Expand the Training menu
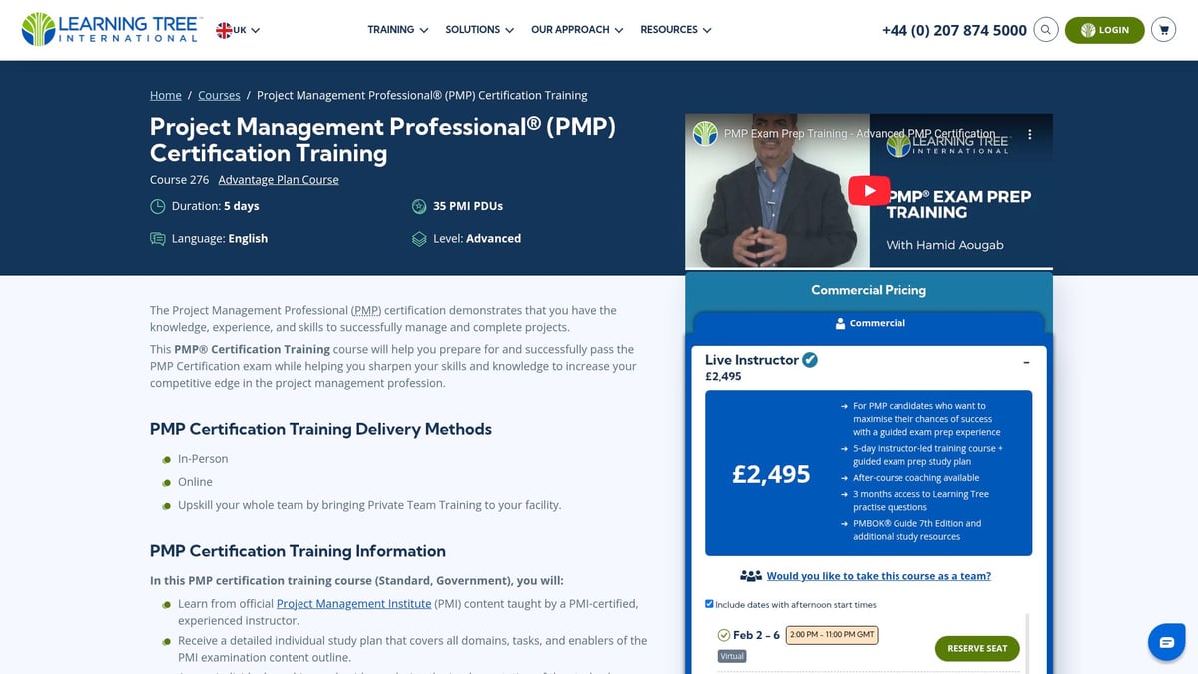 (397, 30)
